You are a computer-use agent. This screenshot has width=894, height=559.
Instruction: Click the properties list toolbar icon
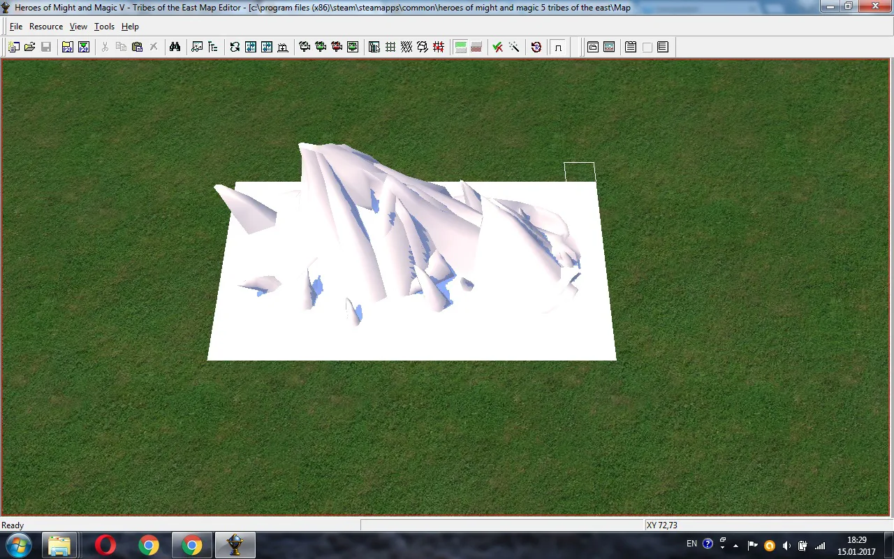click(374, 47)
